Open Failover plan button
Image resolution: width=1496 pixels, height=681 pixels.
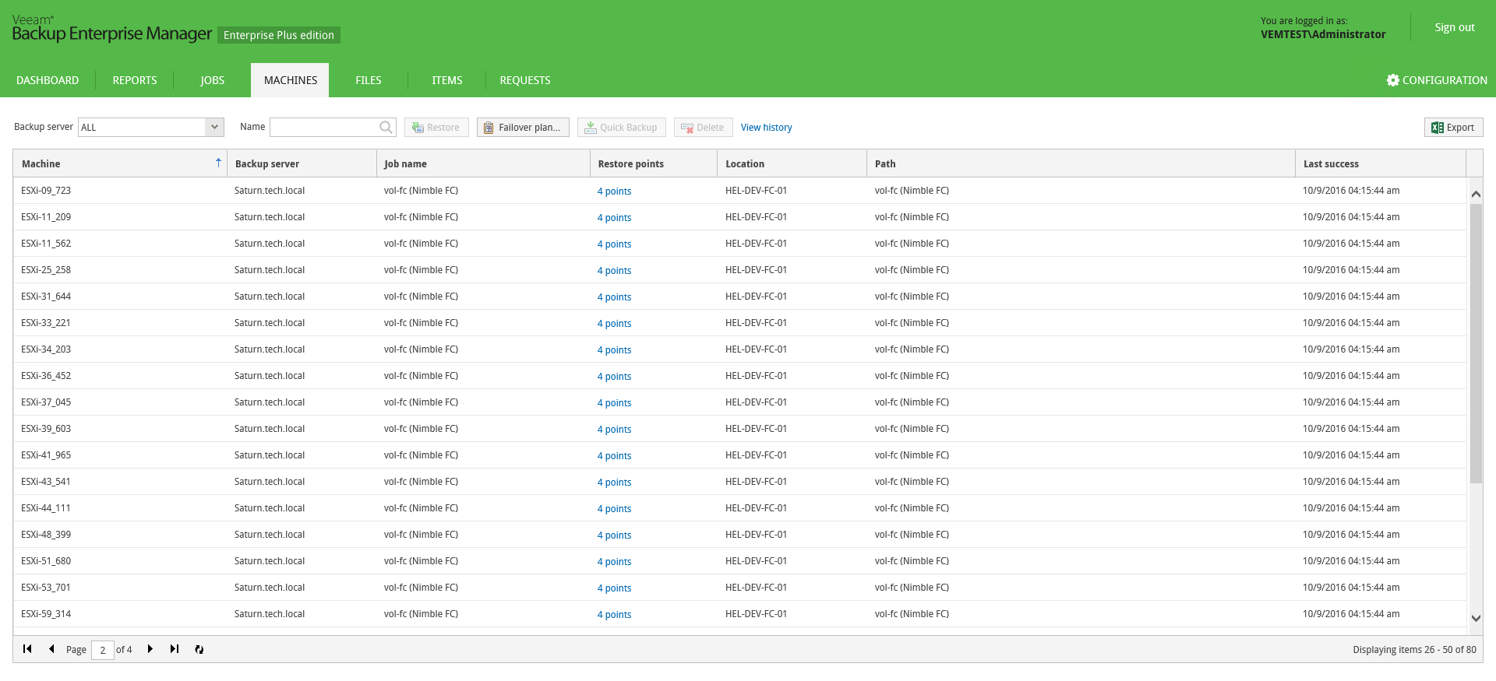523,128
